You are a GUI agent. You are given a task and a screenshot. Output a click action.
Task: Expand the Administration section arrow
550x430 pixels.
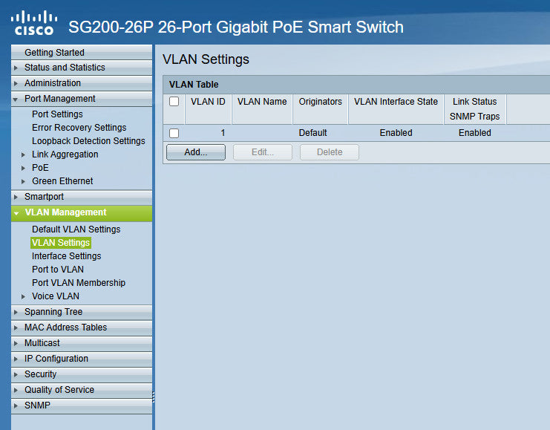click(16, 83)
